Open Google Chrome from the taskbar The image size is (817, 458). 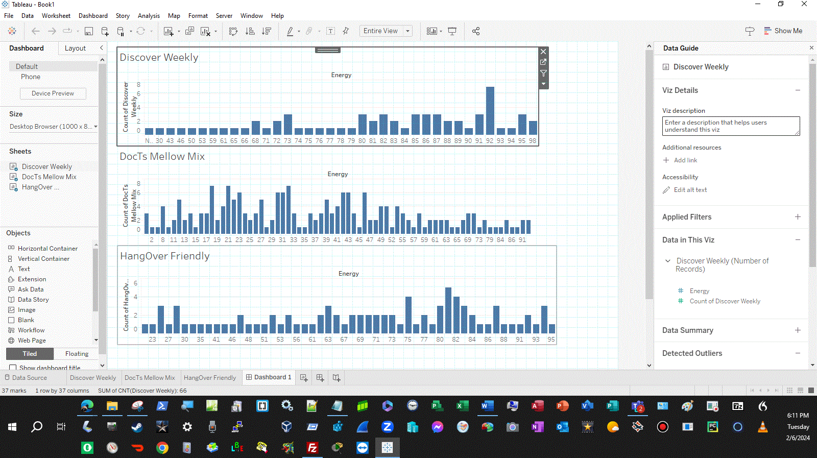coord(162,448)
